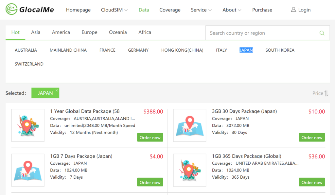Select FRANCE from the country list

point(107,50)
